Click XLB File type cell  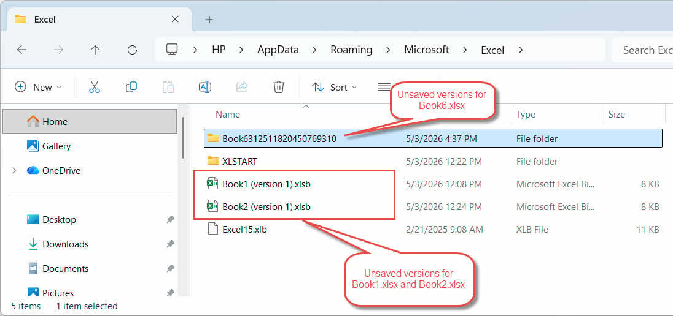[532, 230]
